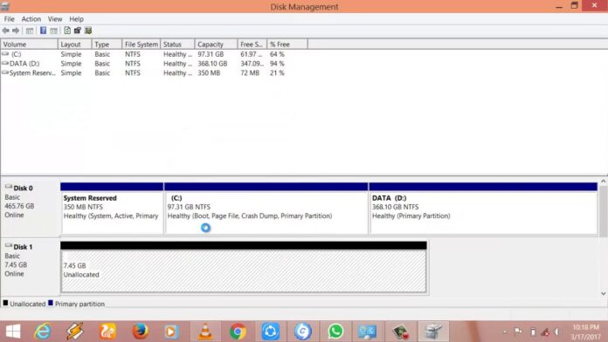Click the Refresh toolbar icon
Viewport: 608px width, 342px height.
coord(67,31)
